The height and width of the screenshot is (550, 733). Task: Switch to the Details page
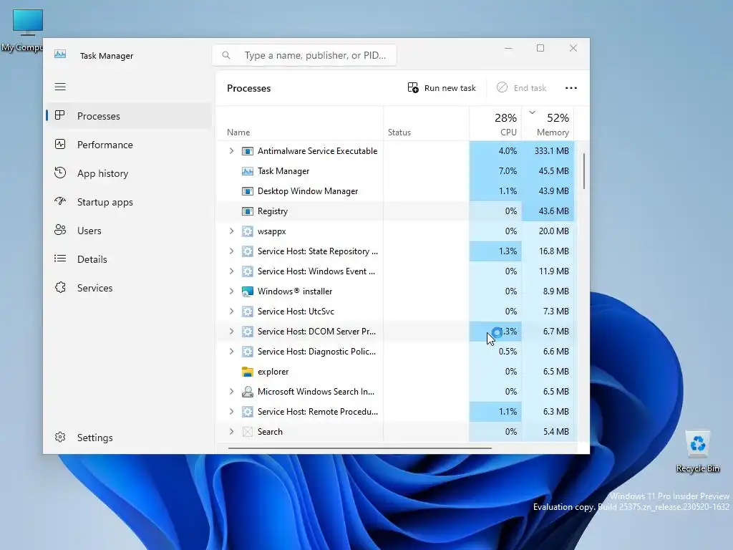coord(129,259)
